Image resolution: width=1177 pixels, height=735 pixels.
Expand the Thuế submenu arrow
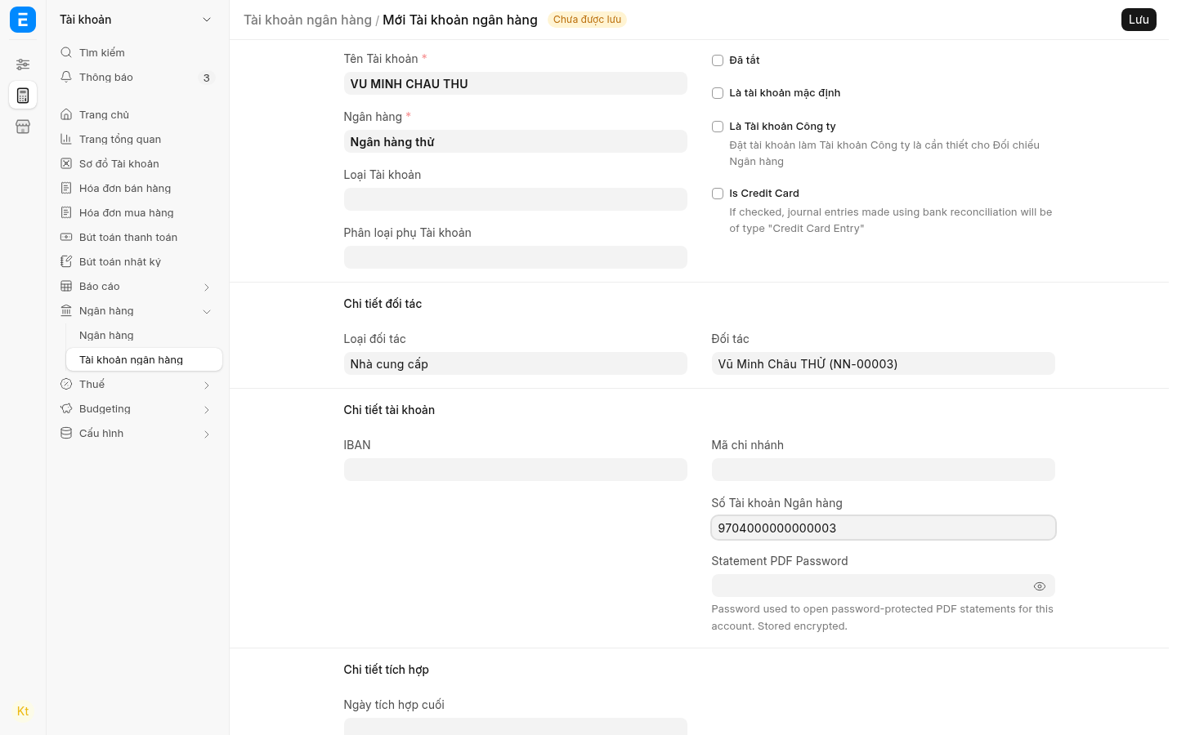click(x=207, y=385)
